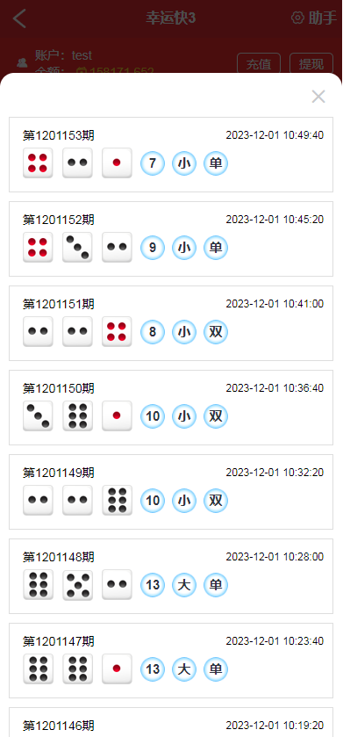This screenshot has width=343, height=737.
Task: Click the three-dot die in period 1201152
Action: pos(77,247)
